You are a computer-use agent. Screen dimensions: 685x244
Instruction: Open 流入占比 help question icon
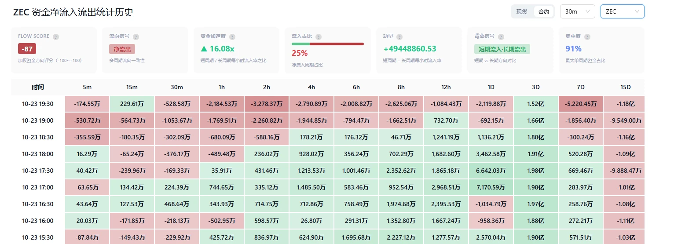coord(319,37)
